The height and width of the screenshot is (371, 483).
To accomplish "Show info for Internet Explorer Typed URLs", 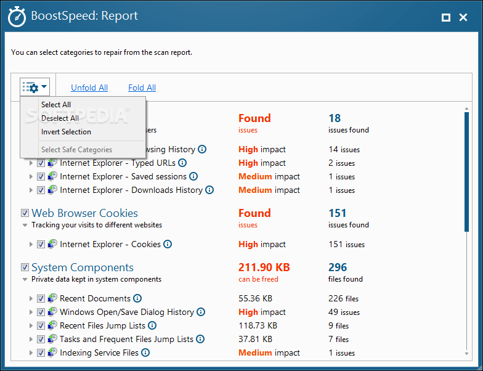I will pyautogui.click(x=182, y=163).
